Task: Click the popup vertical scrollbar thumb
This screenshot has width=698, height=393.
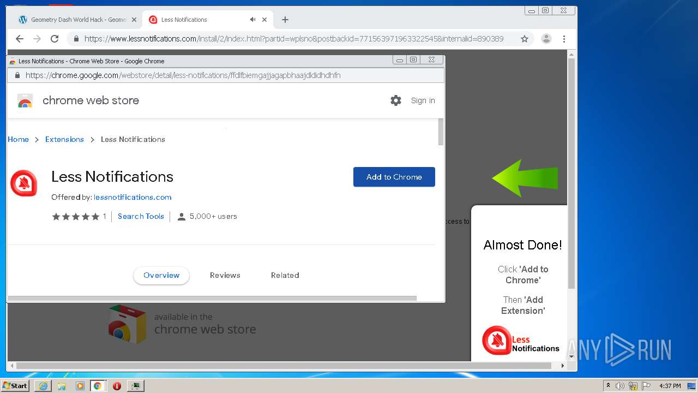Action: (441, 132)
